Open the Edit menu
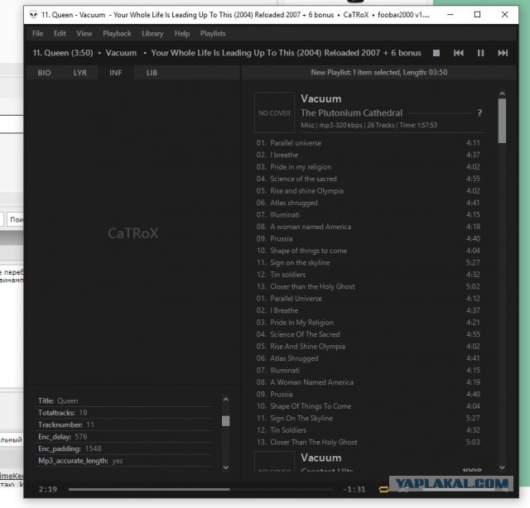This screenshot has height=508, width=530. [60, 33]
